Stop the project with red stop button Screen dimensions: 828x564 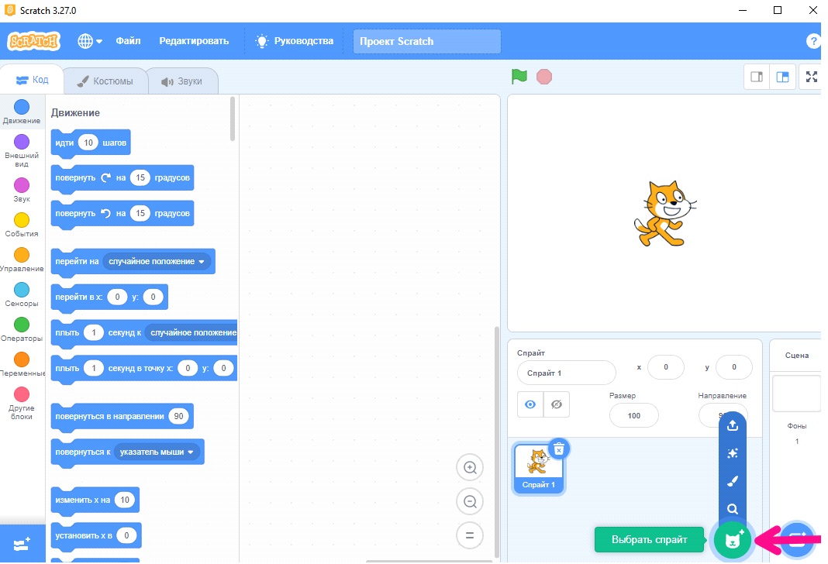point(544,77)
